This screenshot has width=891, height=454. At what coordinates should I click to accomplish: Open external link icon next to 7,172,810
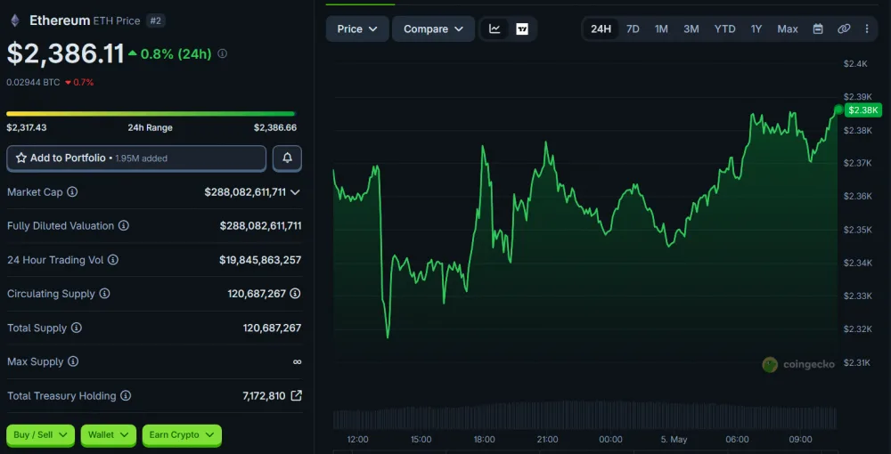click(x=296, y=395)
